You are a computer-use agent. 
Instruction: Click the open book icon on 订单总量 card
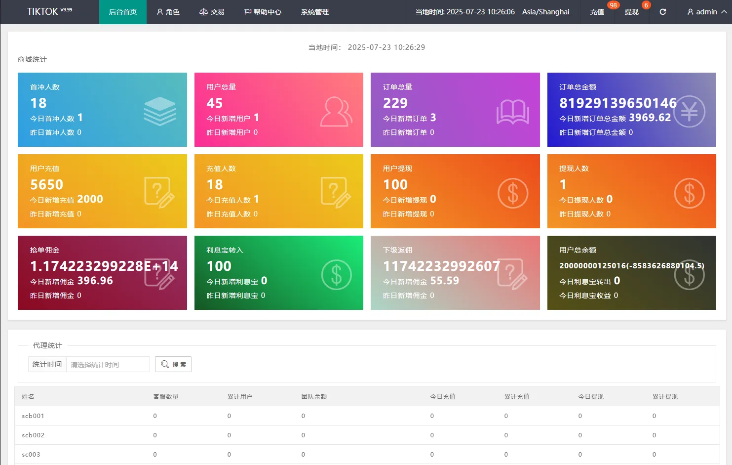click(x=512, y=112)
